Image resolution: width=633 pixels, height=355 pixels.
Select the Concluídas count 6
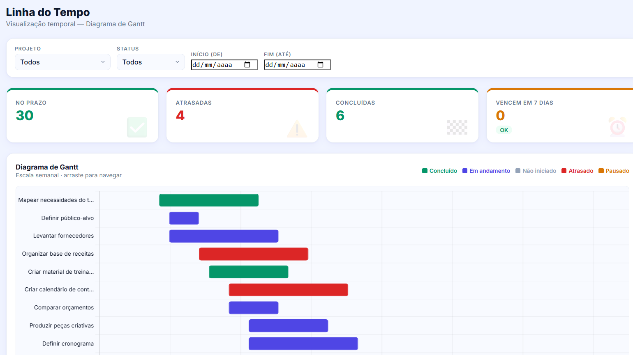(340, 116)
